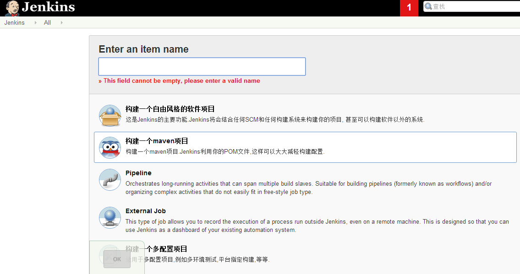This screenshot has height=274, width=520.
Task: Switch to the All view via breadcrumb
Action: (x=47, y=22)
